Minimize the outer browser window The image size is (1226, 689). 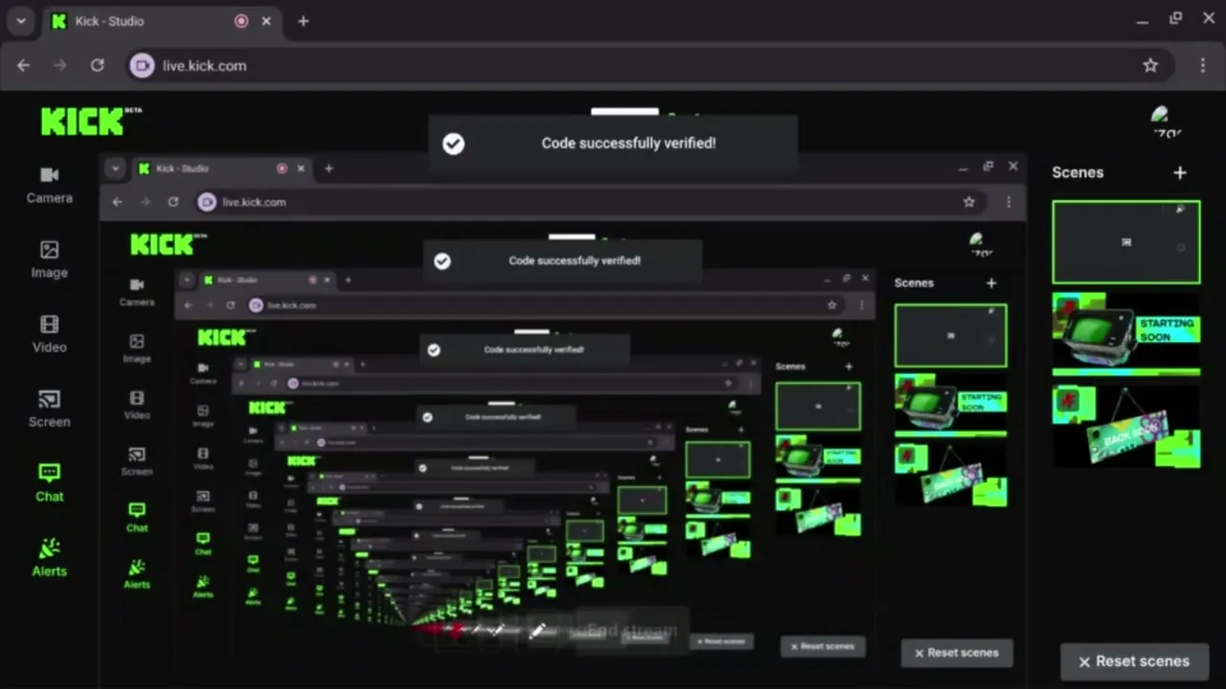[1142, 20]
